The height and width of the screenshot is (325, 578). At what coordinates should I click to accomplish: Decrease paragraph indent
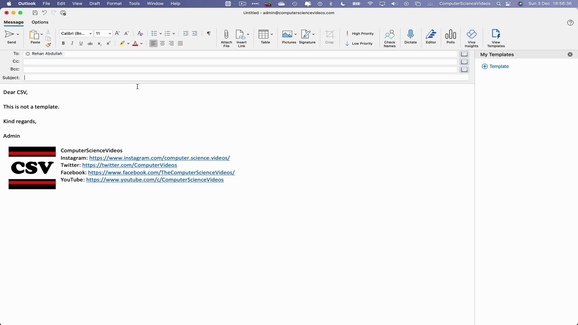click(x=186, y=33)
